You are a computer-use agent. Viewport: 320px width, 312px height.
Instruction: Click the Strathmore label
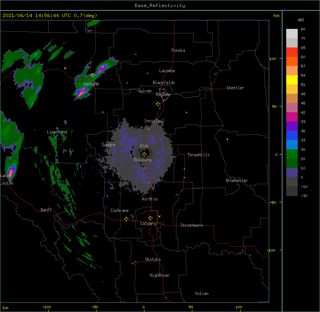[192, 225]
